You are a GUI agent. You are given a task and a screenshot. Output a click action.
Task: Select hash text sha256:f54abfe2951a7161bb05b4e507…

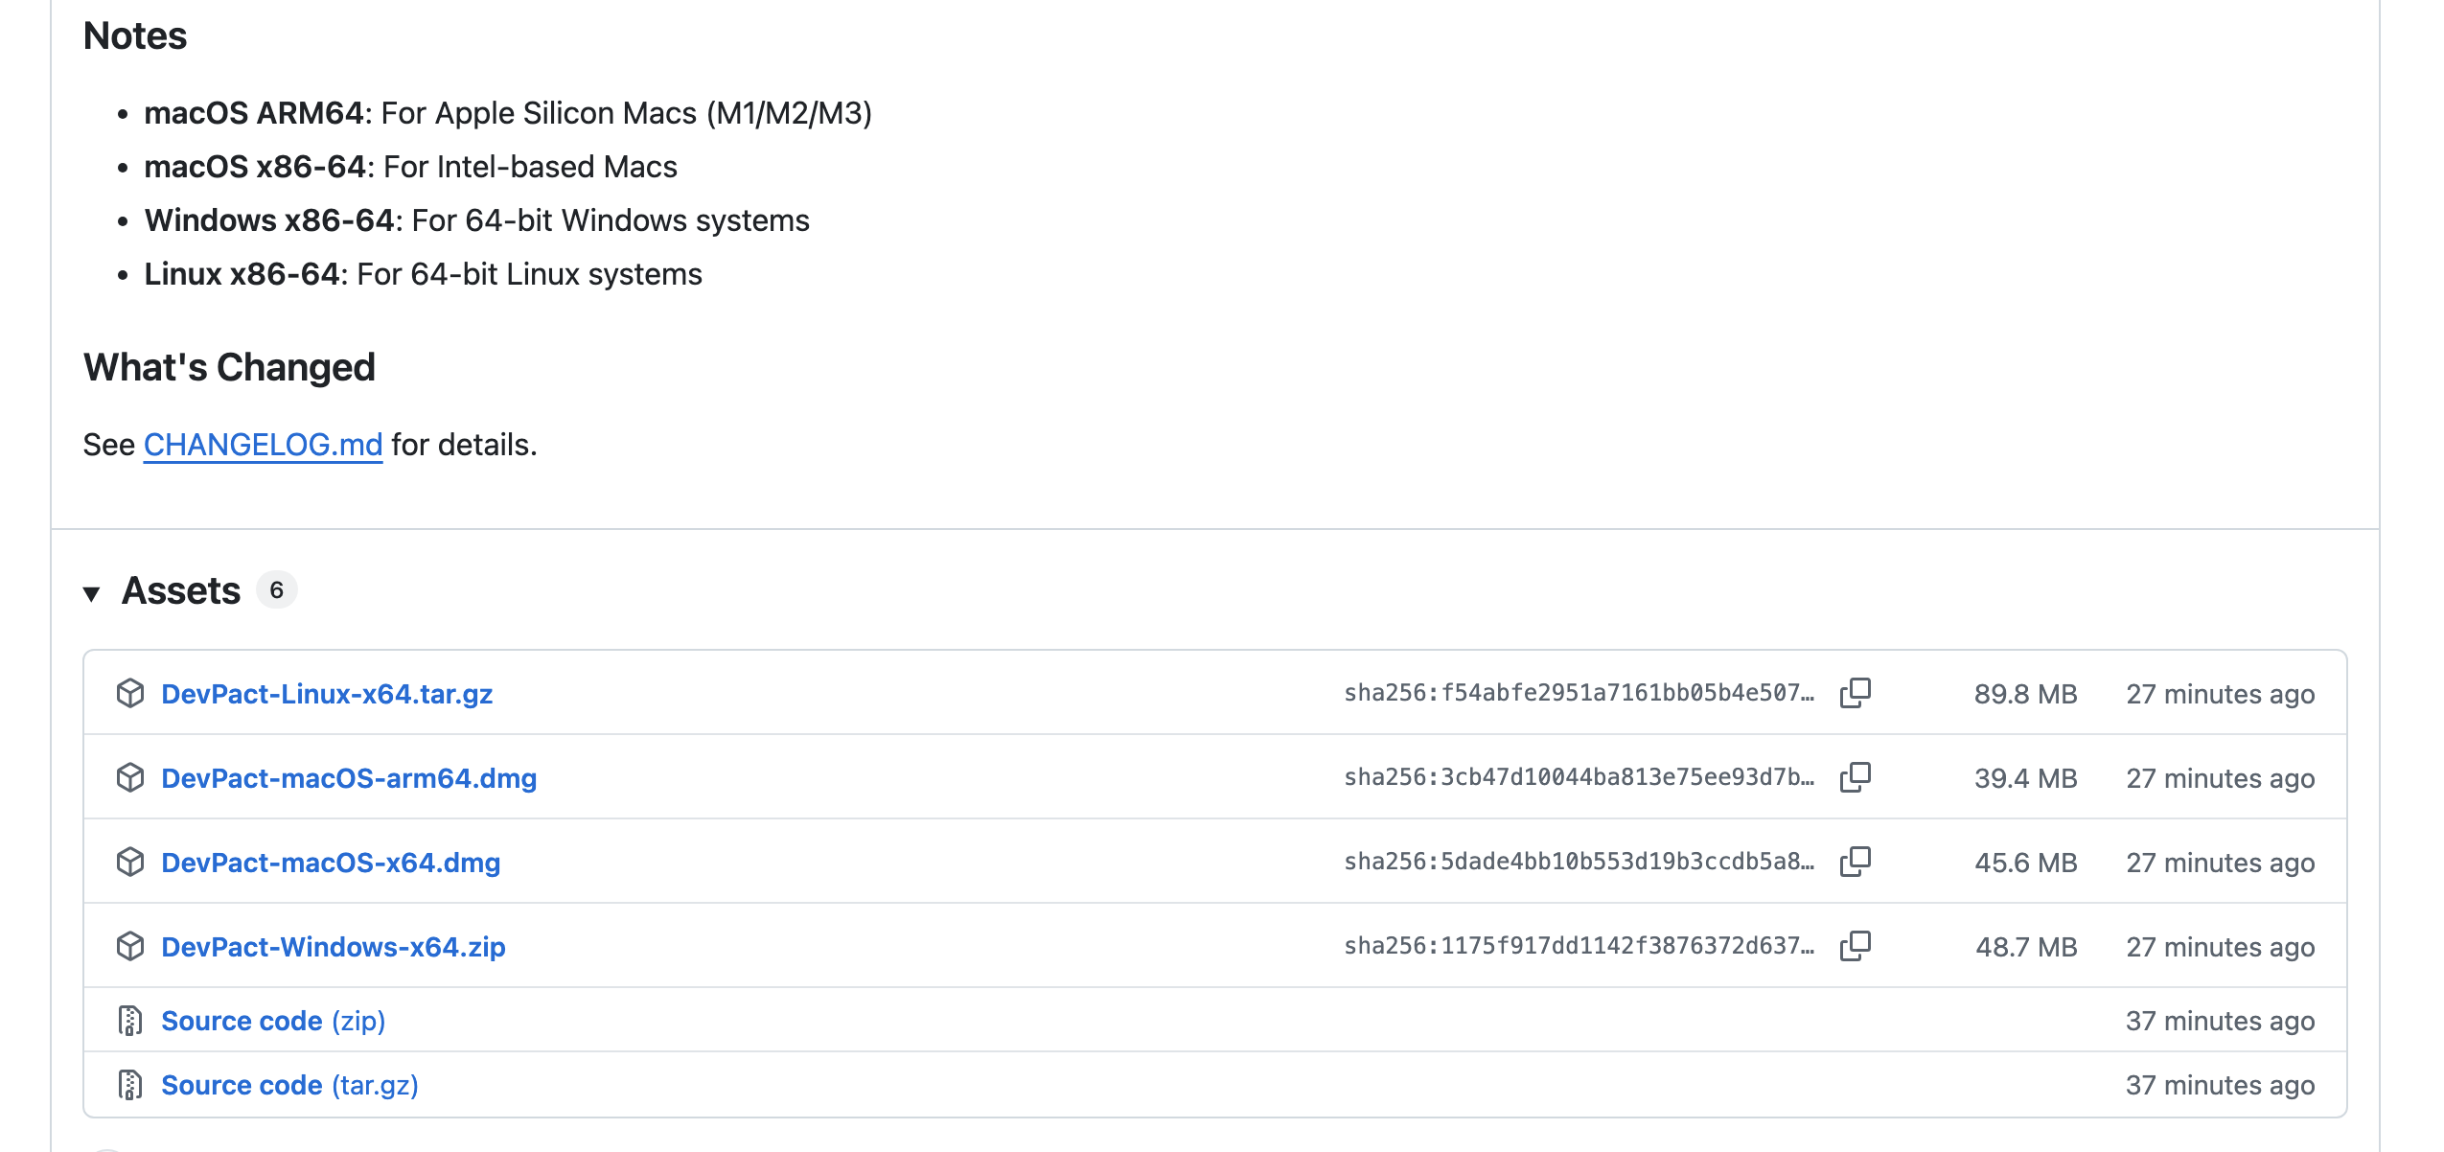click(1579, 693)
